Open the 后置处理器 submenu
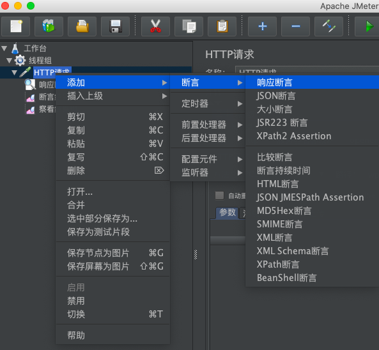 [208, 138]
